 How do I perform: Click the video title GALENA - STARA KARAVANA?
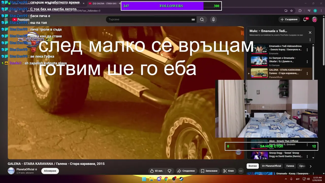56,164
